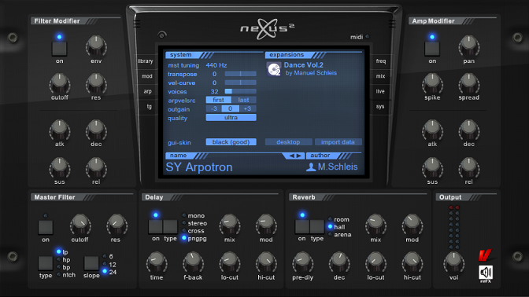Click the SY Arpotron preset name
The height and width of the screenshot is (297, 529).
click(199, 167)
